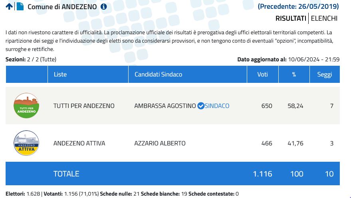Open the previous election link dated 26/05/2019
This screenshot has width=351, height=198.
298,6
